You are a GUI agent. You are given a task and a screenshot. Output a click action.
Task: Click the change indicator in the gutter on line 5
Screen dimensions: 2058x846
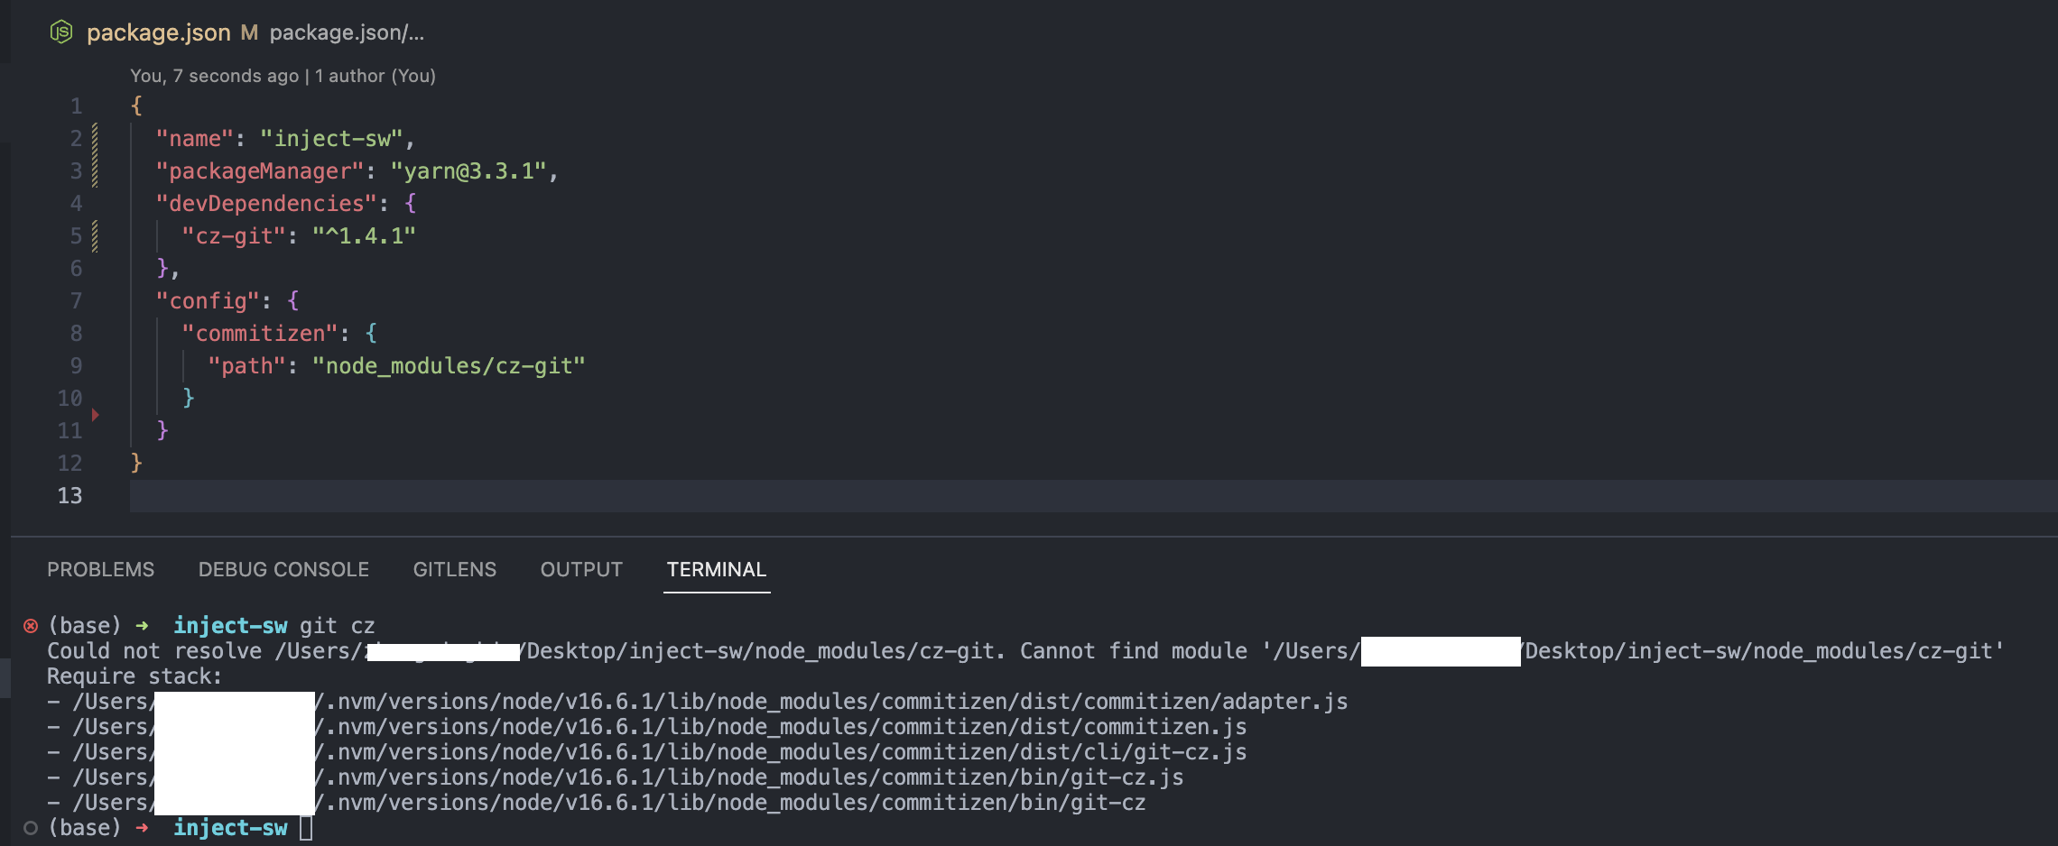[x=93, y=235]
